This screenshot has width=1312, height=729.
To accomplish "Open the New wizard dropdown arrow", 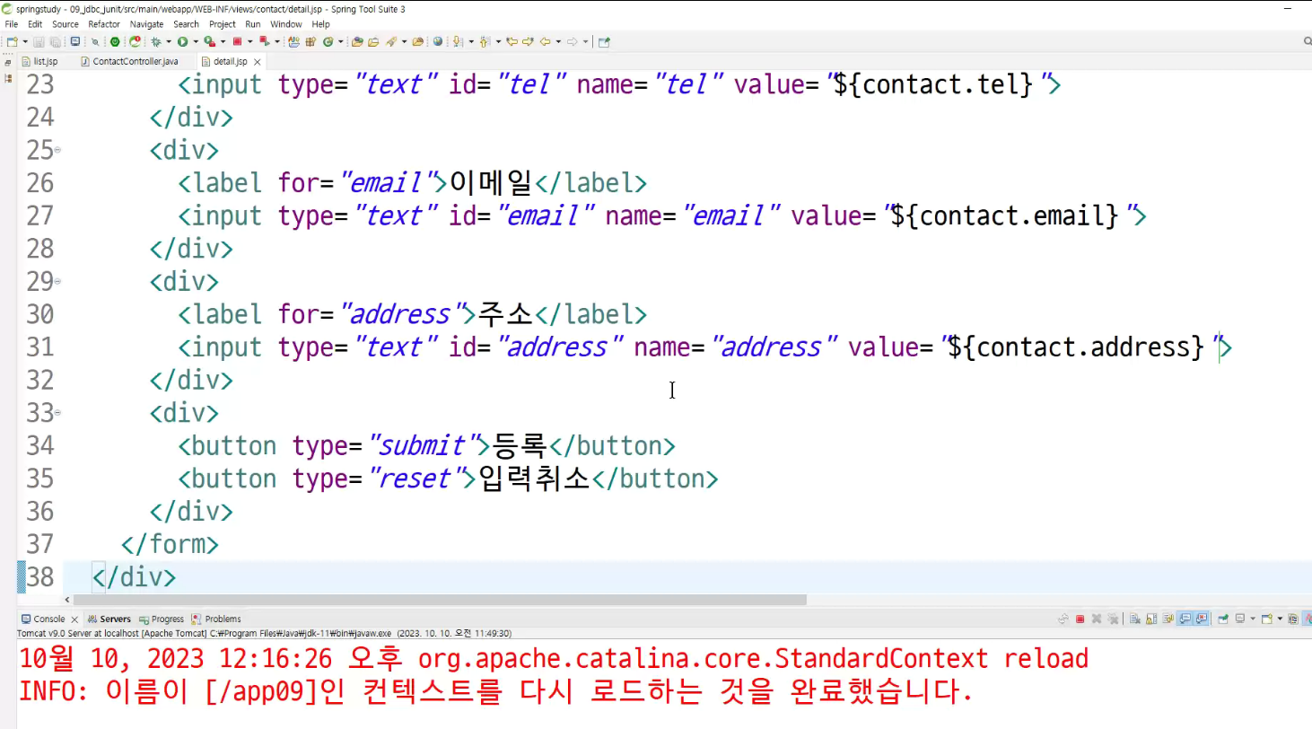I will [x=25, y=41].
